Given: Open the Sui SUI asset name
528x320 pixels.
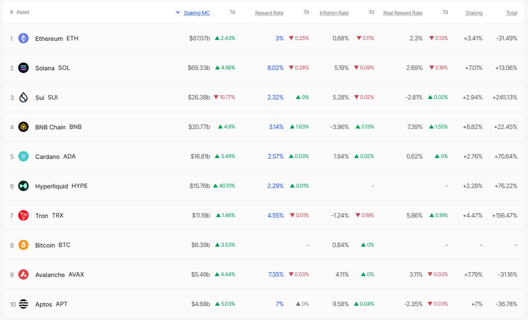Looking at the screenshot, I should [x=46, y=98].
